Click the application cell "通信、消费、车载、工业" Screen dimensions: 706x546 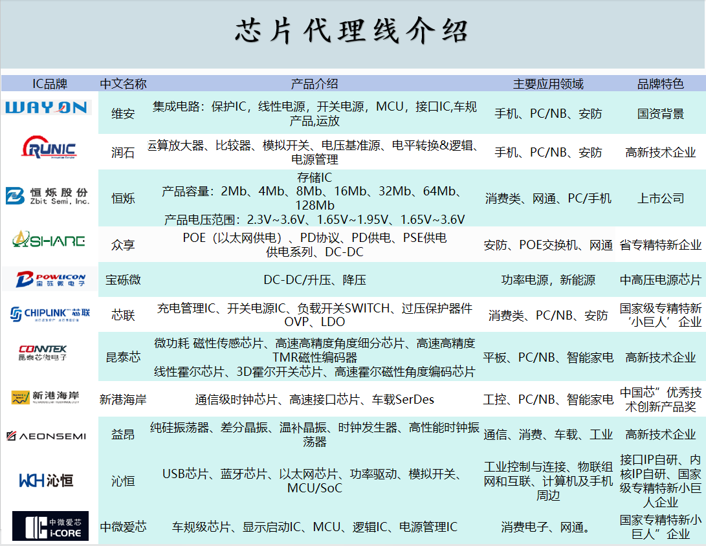548,434
